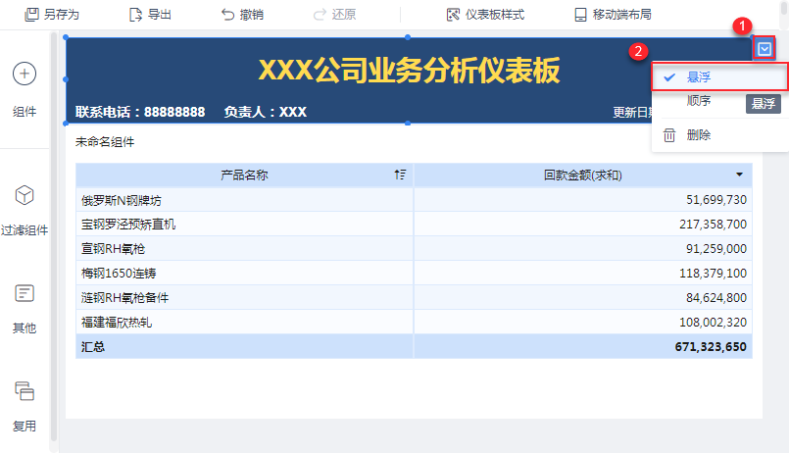Screen dimensions: 789x453
Task: Toggle the checkmark next to 悬浮
Action: pos(669,77)
